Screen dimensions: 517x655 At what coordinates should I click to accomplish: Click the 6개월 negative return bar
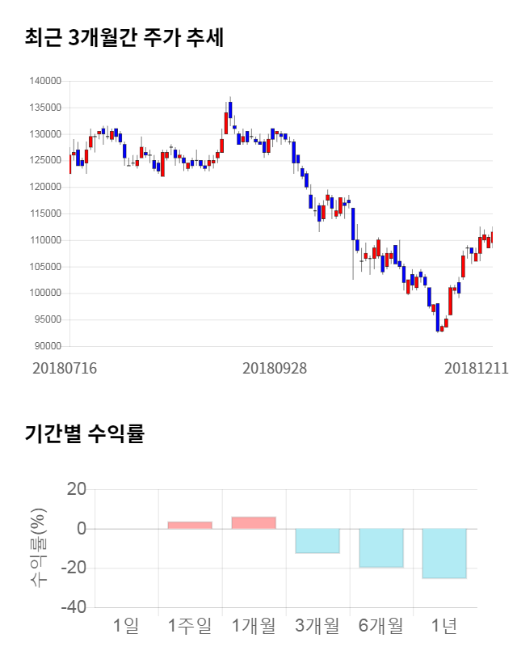tap(381, 548)
